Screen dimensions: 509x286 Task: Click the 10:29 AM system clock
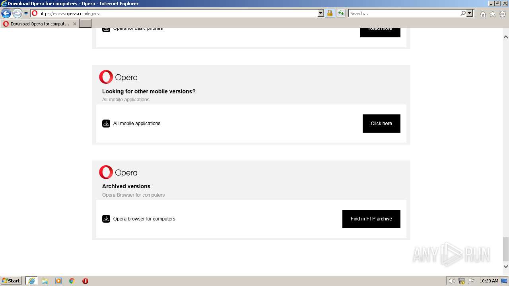point(489,281)
